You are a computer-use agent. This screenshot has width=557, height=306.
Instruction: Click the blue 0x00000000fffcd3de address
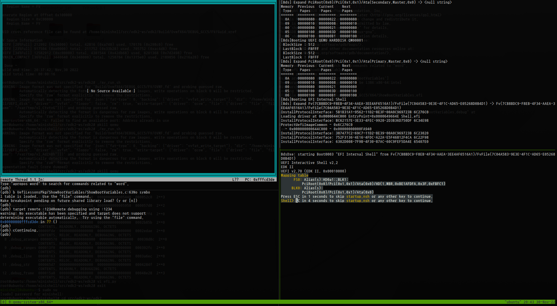19,222
